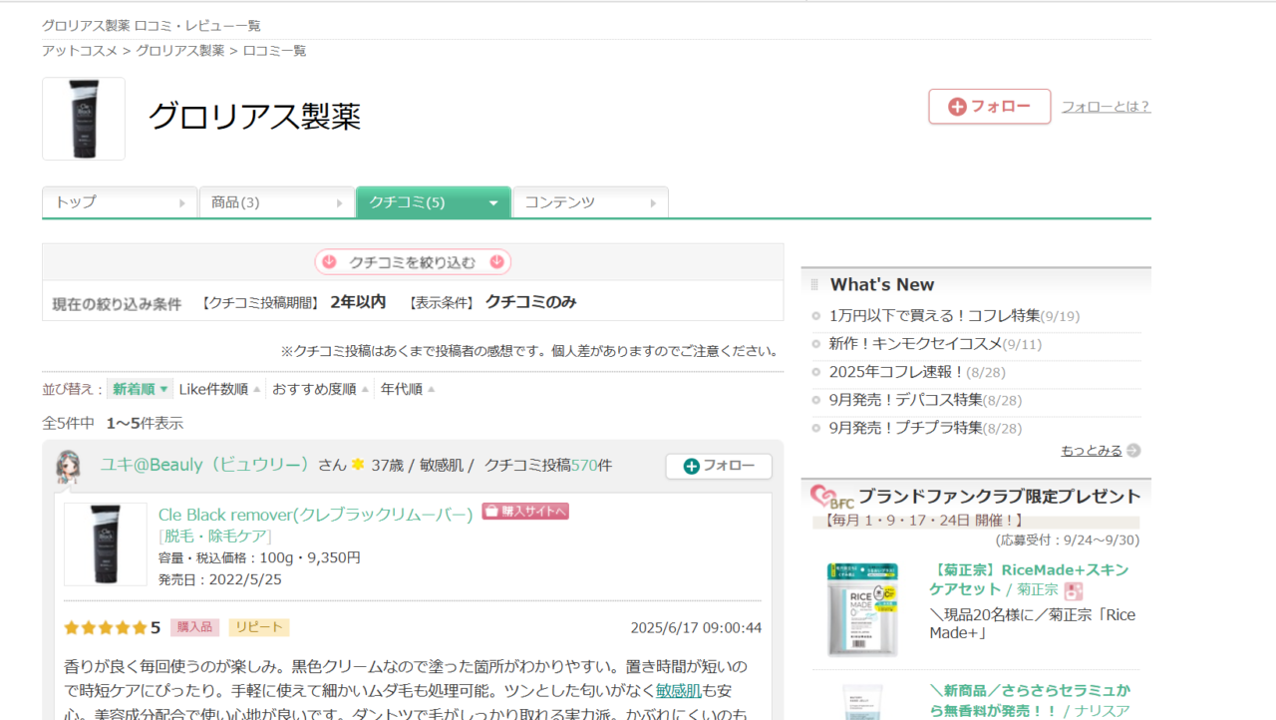Open the フォローとは? help link
The image size is (1276, 720).
coord(1106,107)
